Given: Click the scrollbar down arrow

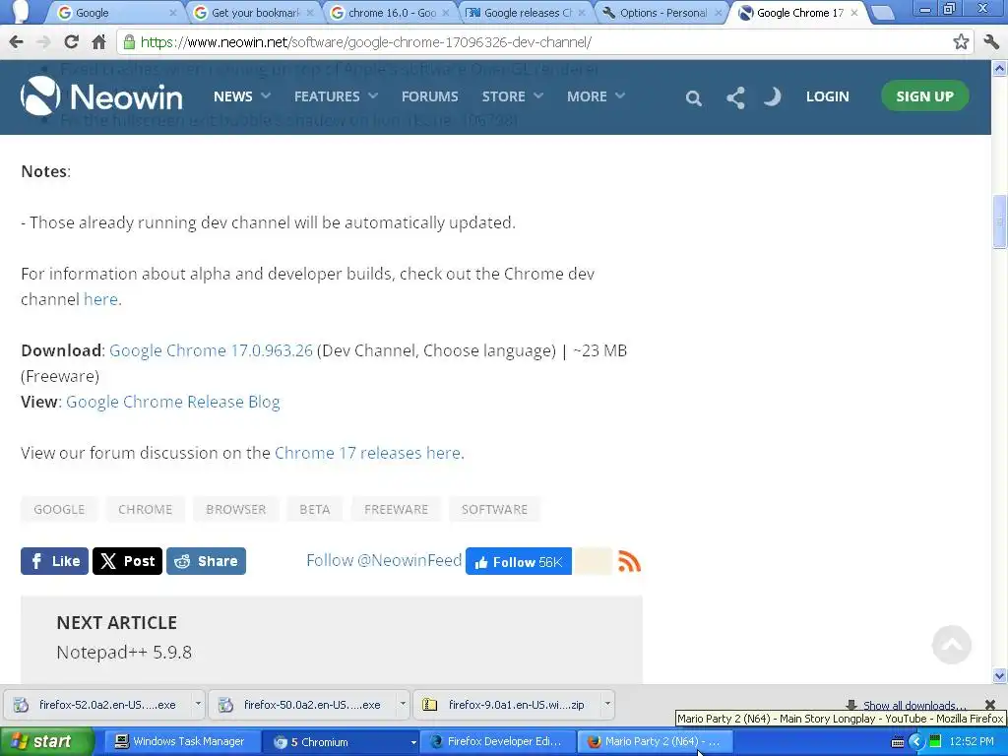Looking at the screenshot, I should pyautogui.click(x=999, y=675).
